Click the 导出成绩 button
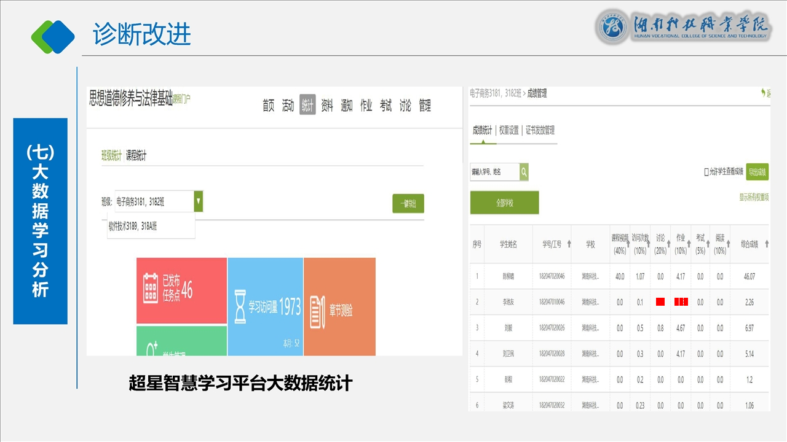The width and height of the screenshot is (787, 442). coord(757,172)
